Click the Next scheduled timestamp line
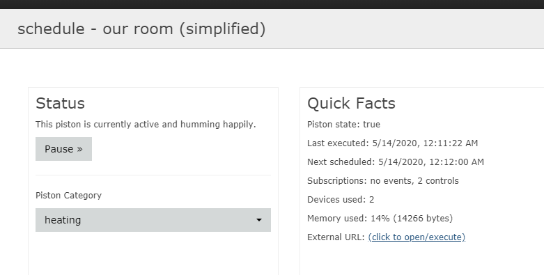This screenshot has width=544, height=275. (x=396, y=162)
